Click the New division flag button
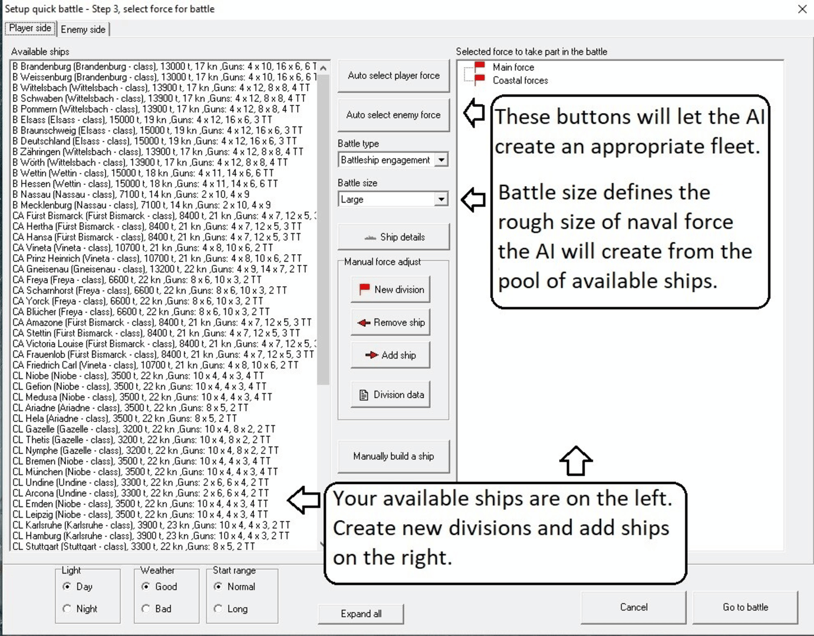 coord(390,290)
